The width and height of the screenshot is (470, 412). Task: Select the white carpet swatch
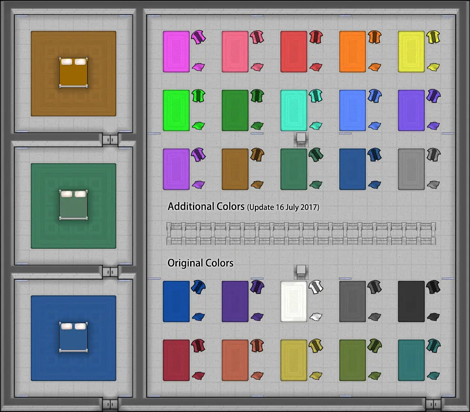[x=294, y=301]
